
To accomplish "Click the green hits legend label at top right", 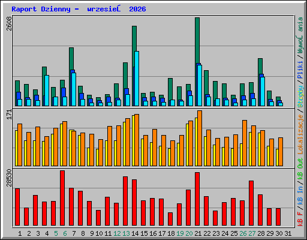I will [x=300, y=35].
